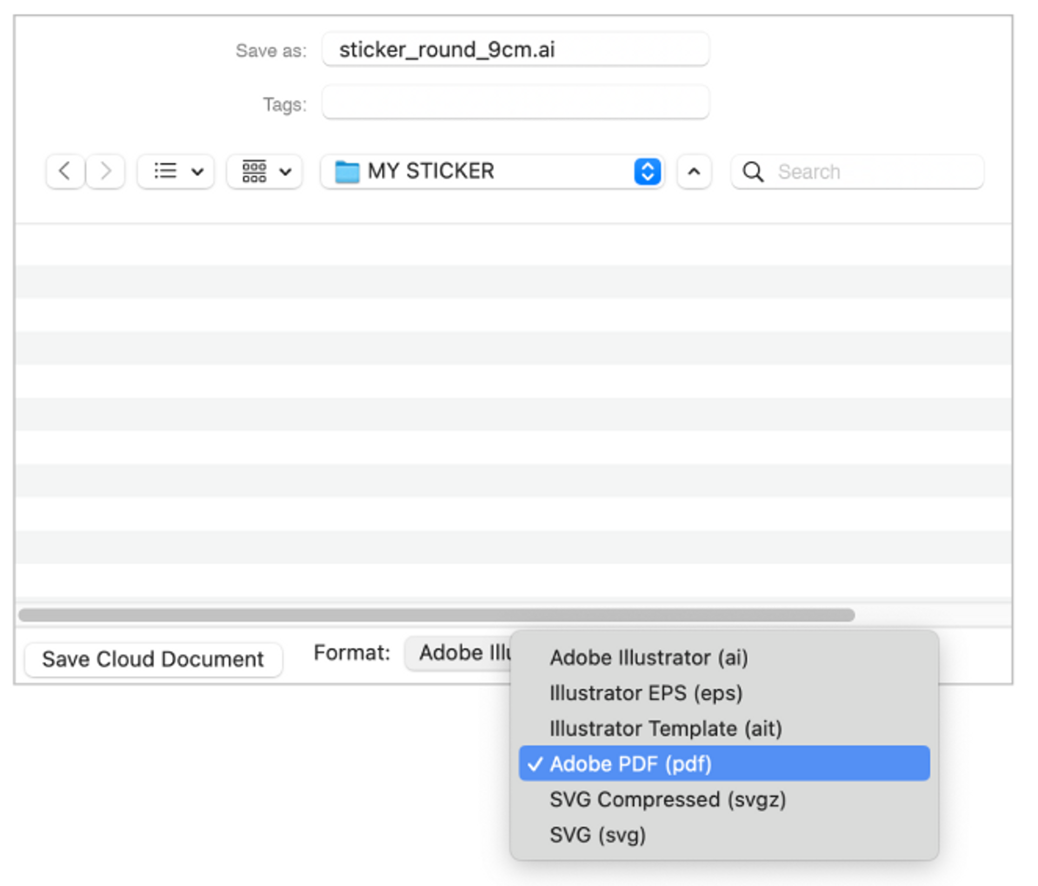Screen dimensions: 1038x886
Task: Collapse dialog with the up chevron button
Action: pyautogui.click(x=694, y=172)
